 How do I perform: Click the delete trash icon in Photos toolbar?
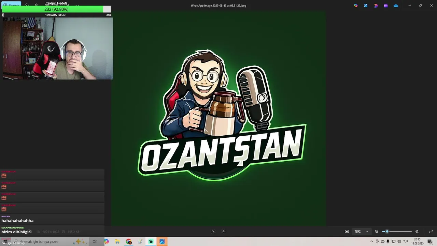37,5
